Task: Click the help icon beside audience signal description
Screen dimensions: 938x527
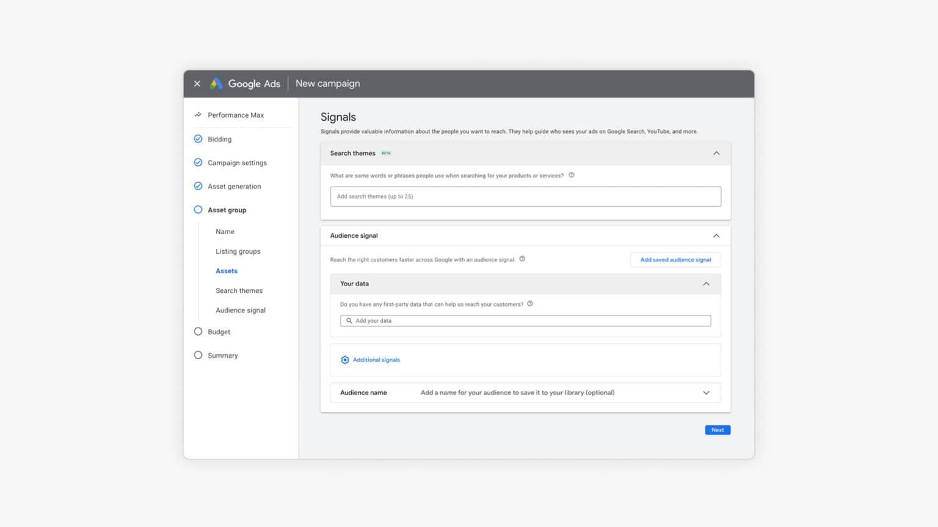Action: (x=522, y=259)
